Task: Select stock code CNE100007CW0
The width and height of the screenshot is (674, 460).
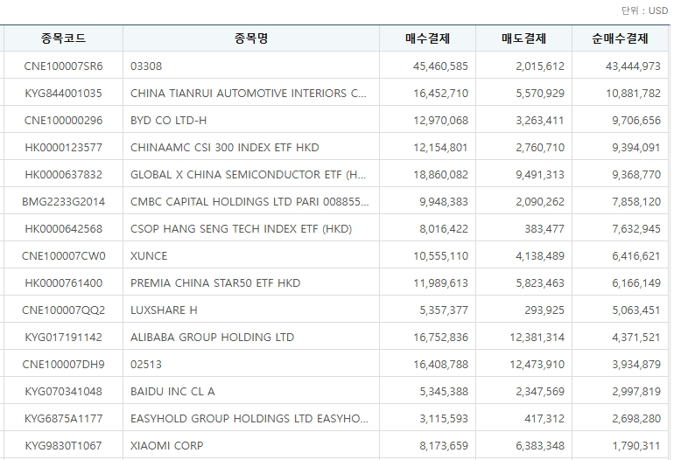Action: tap(64, 255)
